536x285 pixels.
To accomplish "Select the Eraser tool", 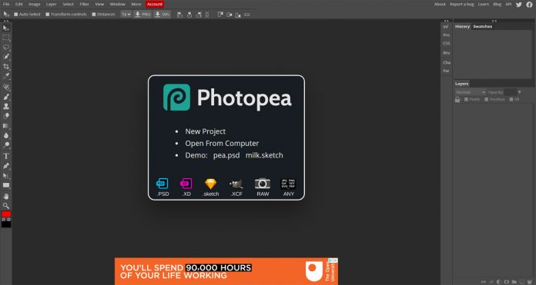I will click(6, 116).
